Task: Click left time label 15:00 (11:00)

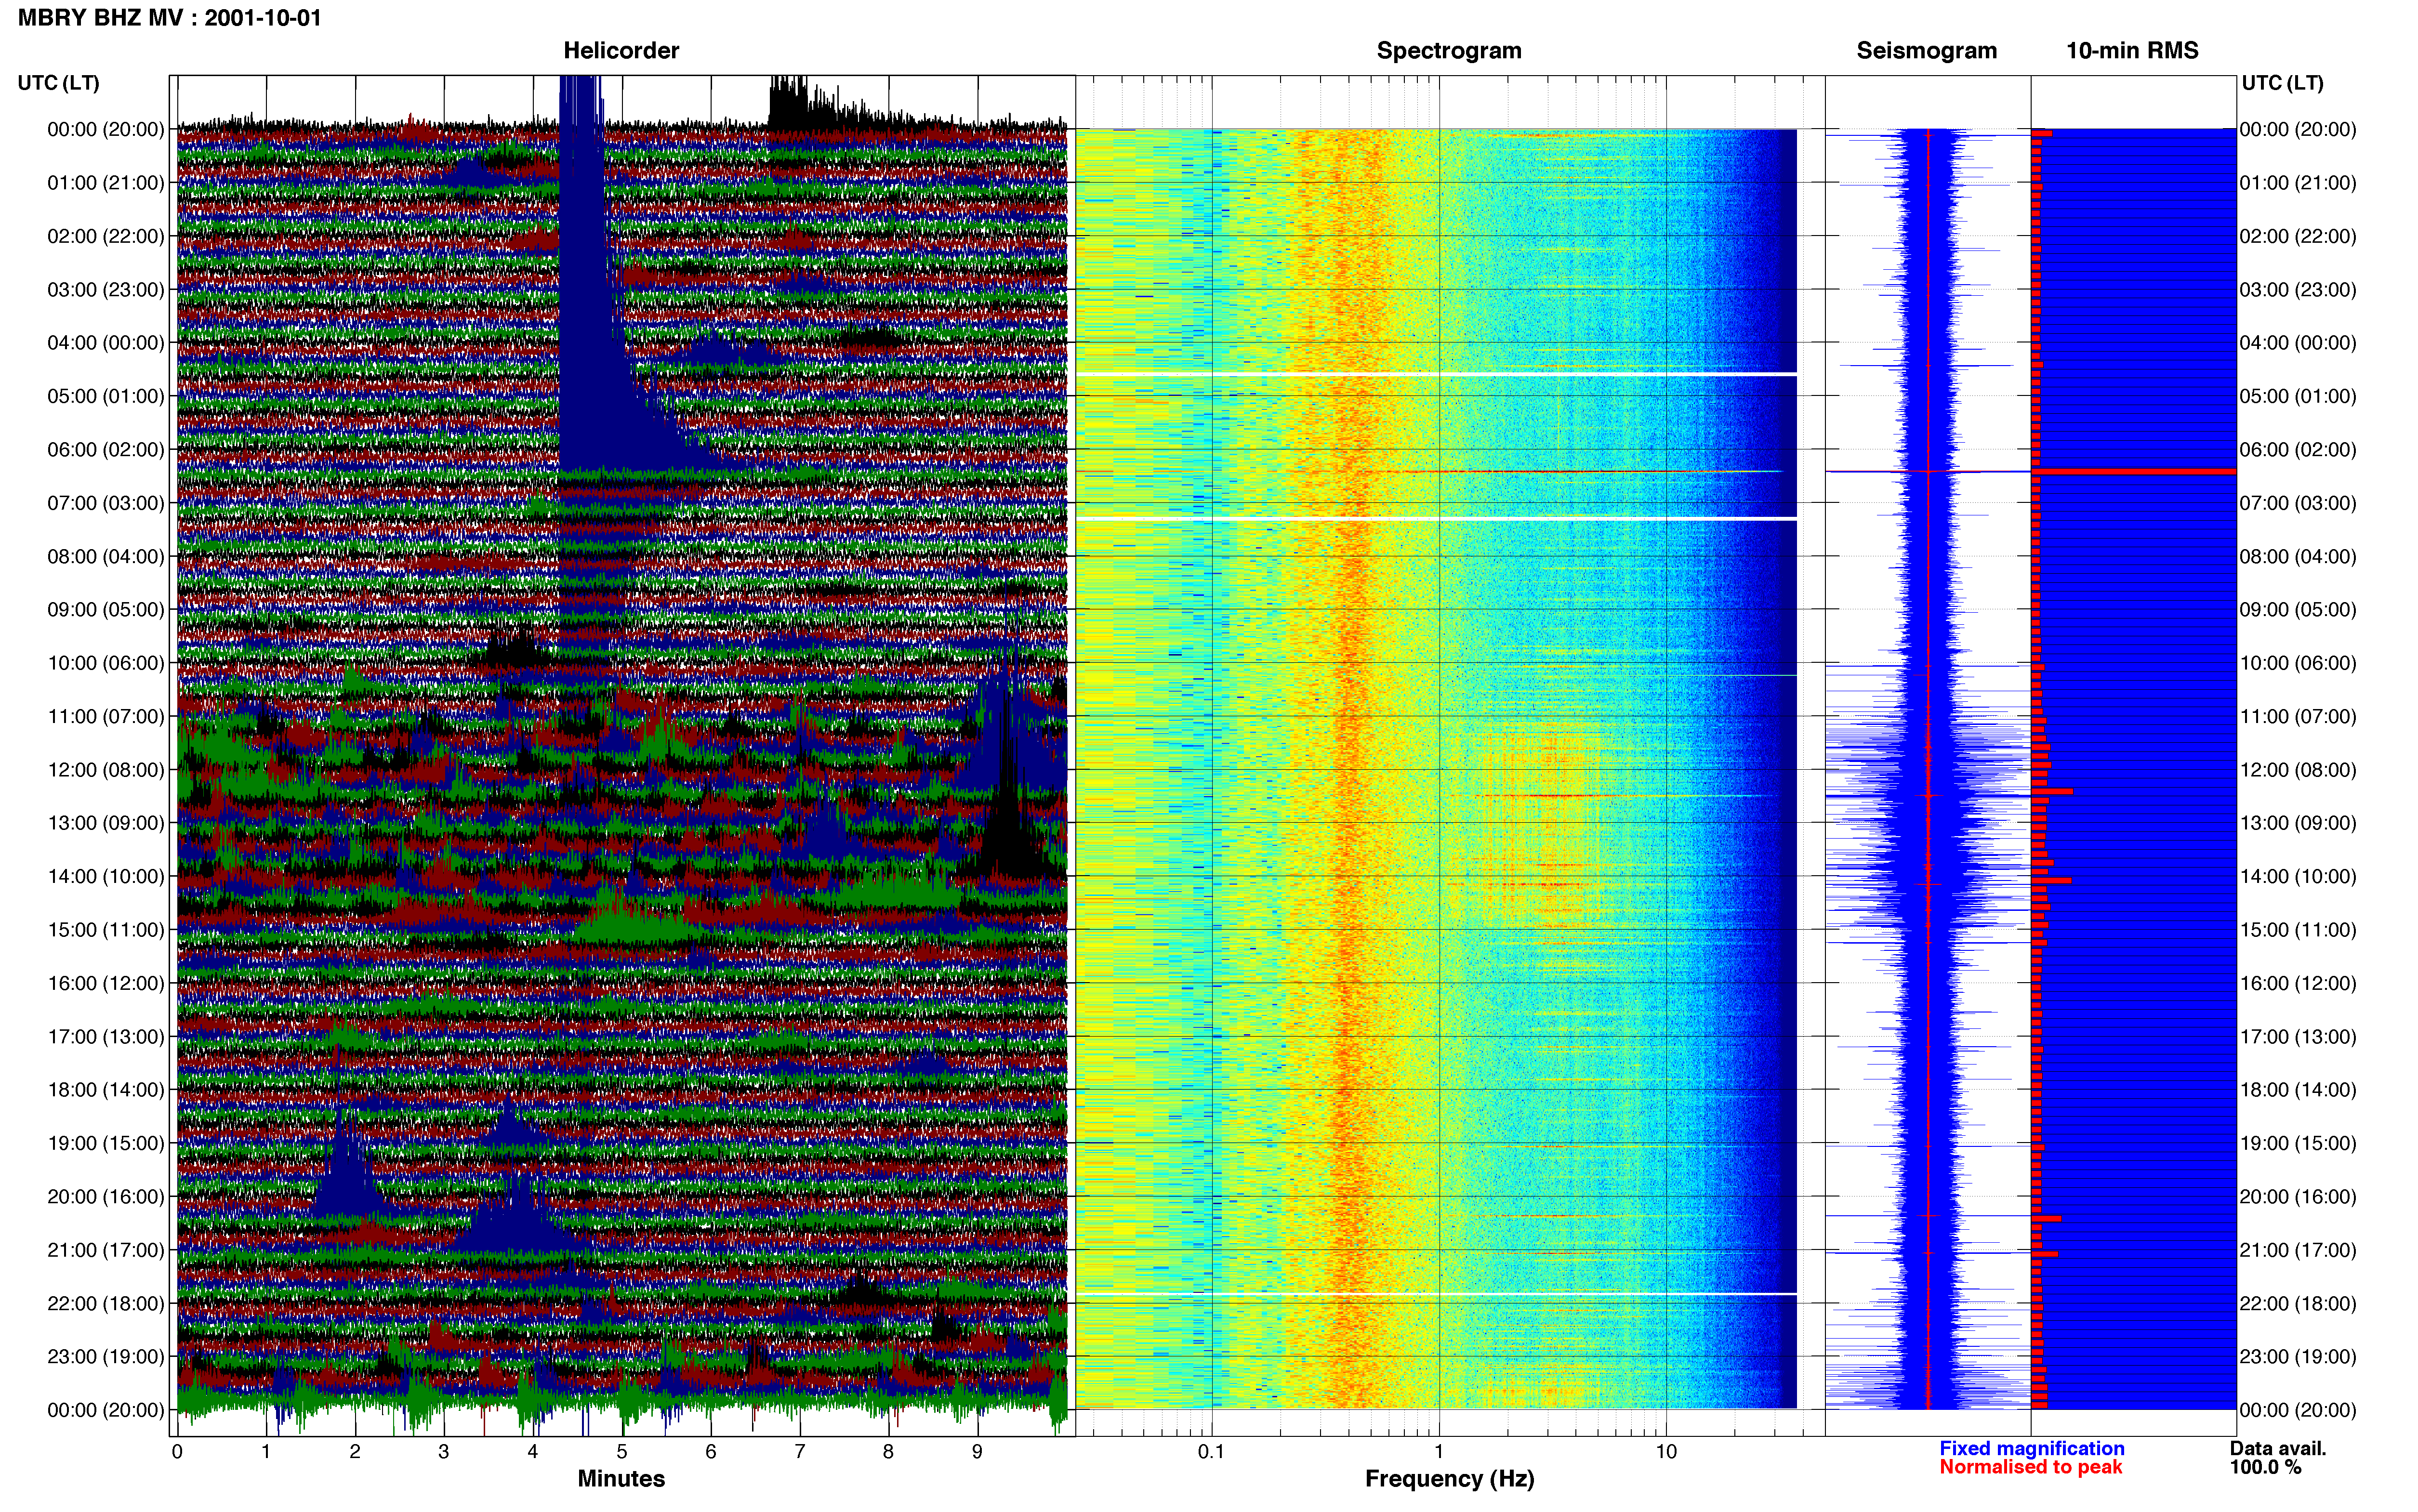Action: [x=106, y=930]
